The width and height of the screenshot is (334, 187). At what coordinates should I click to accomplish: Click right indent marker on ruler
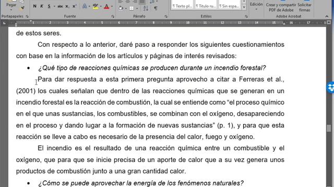[x=284, y=24]
